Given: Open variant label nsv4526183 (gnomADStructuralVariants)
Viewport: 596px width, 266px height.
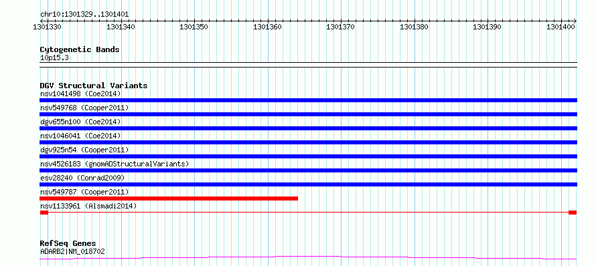Looking at the screenshot, I should [x=115, y=164].
